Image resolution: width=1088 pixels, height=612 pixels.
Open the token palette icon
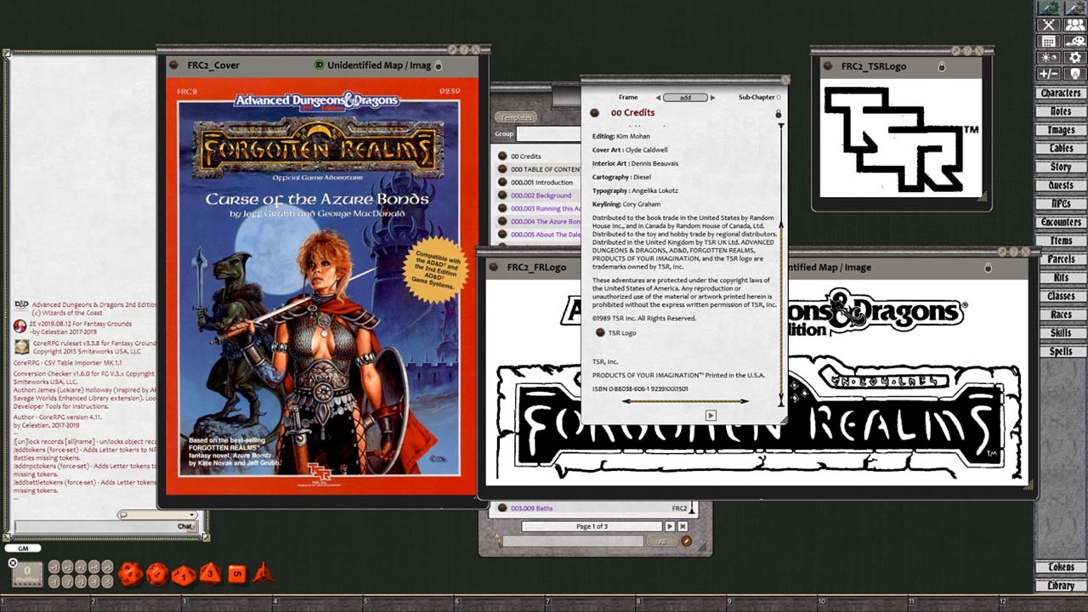[x=1075, y=42]
